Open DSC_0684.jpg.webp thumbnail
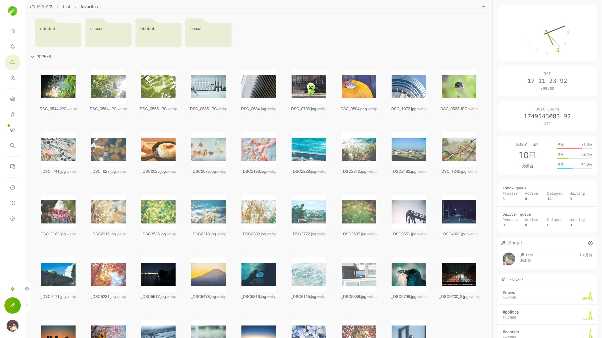Viewport: 602px width, 338px height. coord(259,87)
